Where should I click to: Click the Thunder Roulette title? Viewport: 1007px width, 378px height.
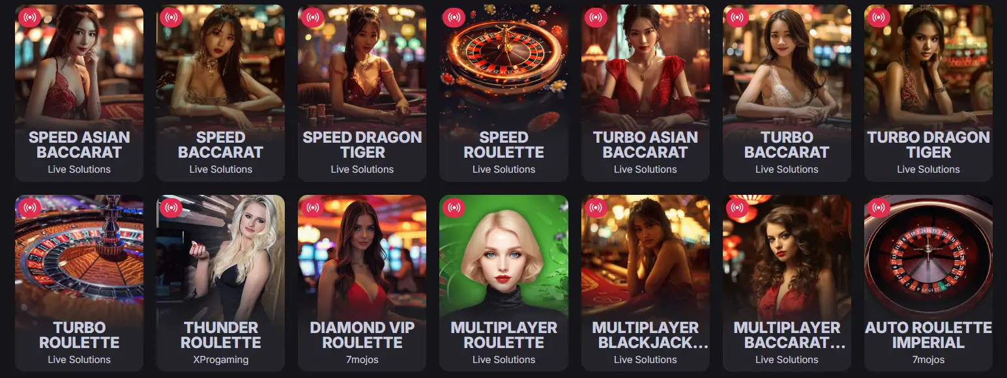220,335
